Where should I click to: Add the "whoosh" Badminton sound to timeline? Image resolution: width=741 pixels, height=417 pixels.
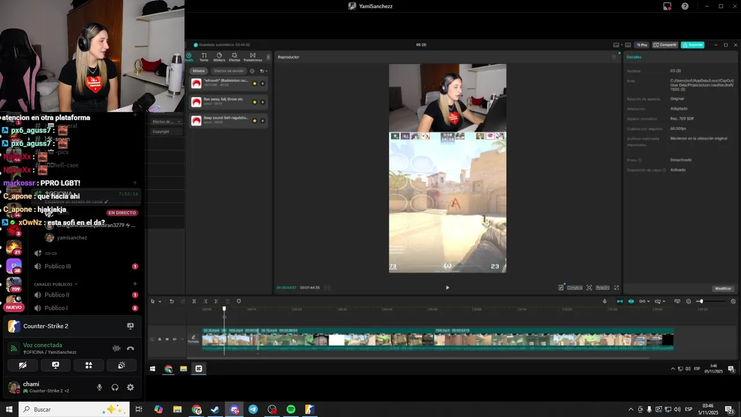pyautogui.click(x=262, y=83)
